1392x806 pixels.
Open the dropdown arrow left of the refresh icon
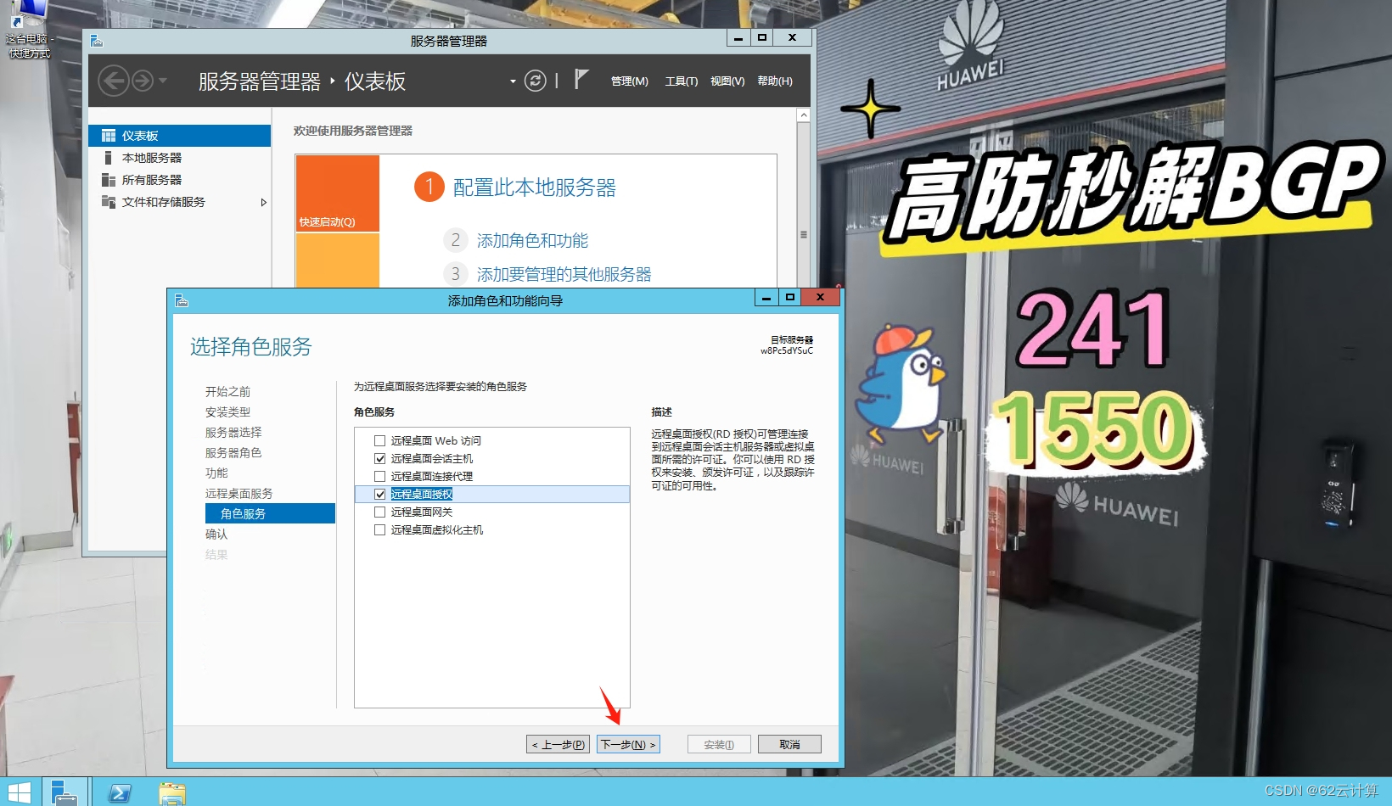pos(513,81)
